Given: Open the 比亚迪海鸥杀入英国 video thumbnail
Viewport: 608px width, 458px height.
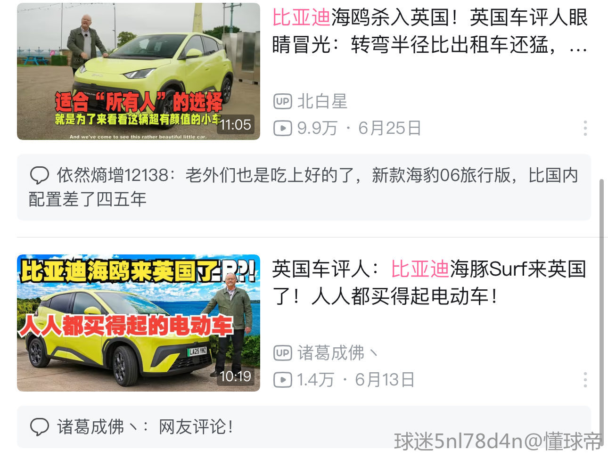Looking at the screenshot, I should 139,71.
